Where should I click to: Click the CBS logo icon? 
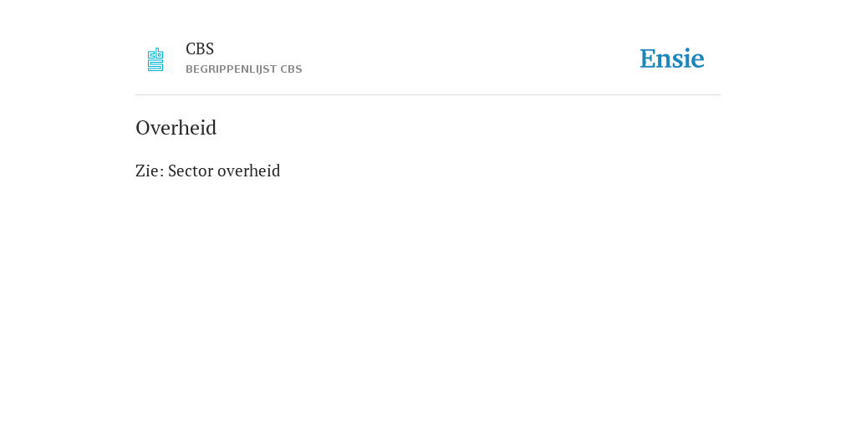pyautogui.click(x=155, y=59)
